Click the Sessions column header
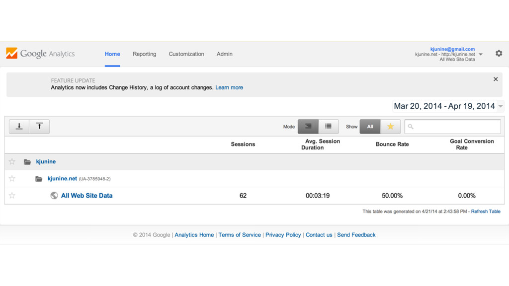 [243, 144]
